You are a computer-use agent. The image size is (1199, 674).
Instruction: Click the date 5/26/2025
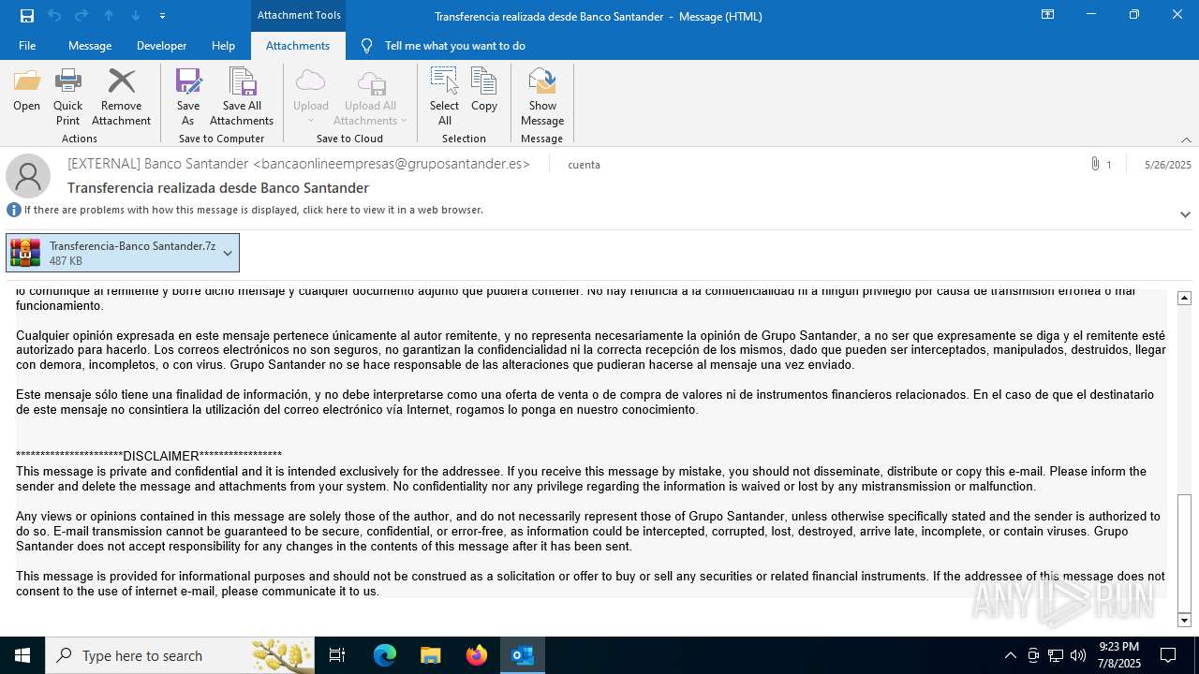click(x=1167, y=165)
